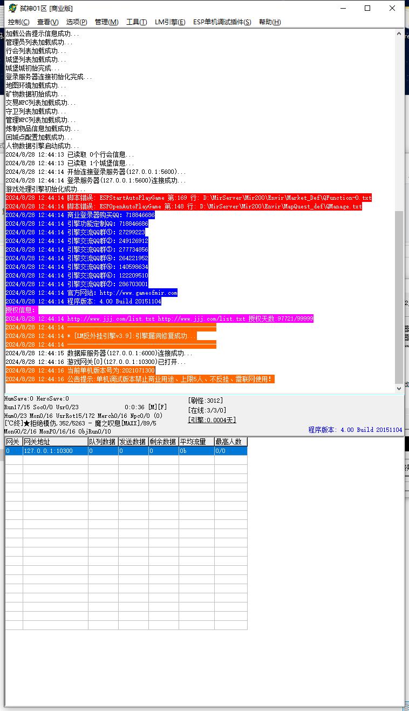Click the 程序版本 4.00 Build log line
The width and height of the screenshot is (409, 711).
pos(83,301)
